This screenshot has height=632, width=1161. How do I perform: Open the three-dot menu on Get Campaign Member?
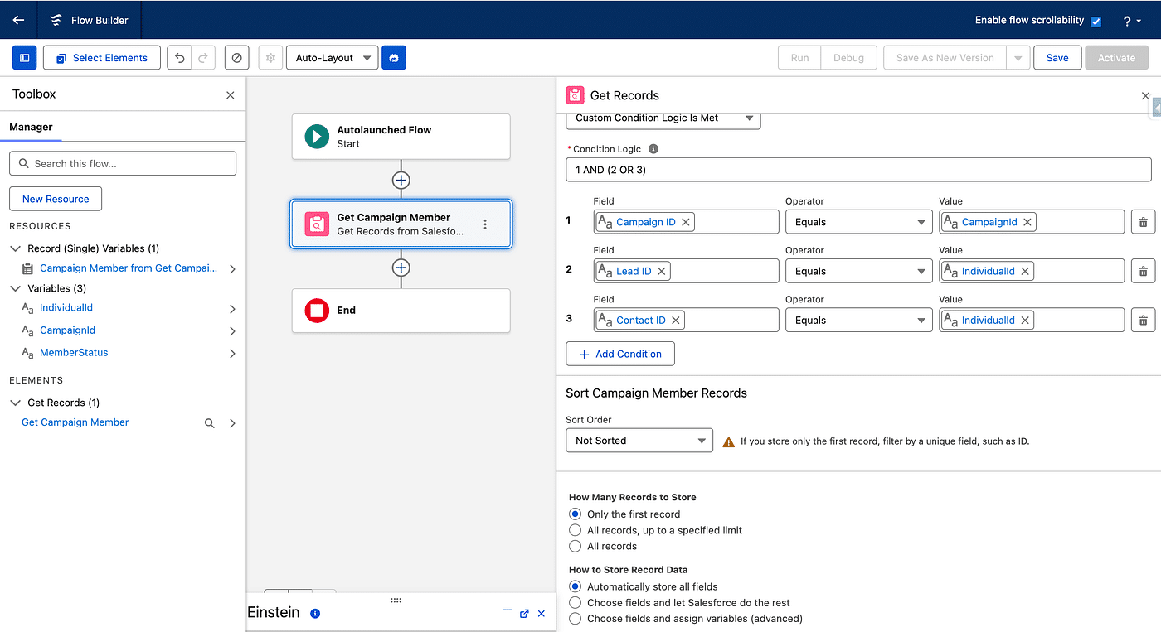(485, 224)
